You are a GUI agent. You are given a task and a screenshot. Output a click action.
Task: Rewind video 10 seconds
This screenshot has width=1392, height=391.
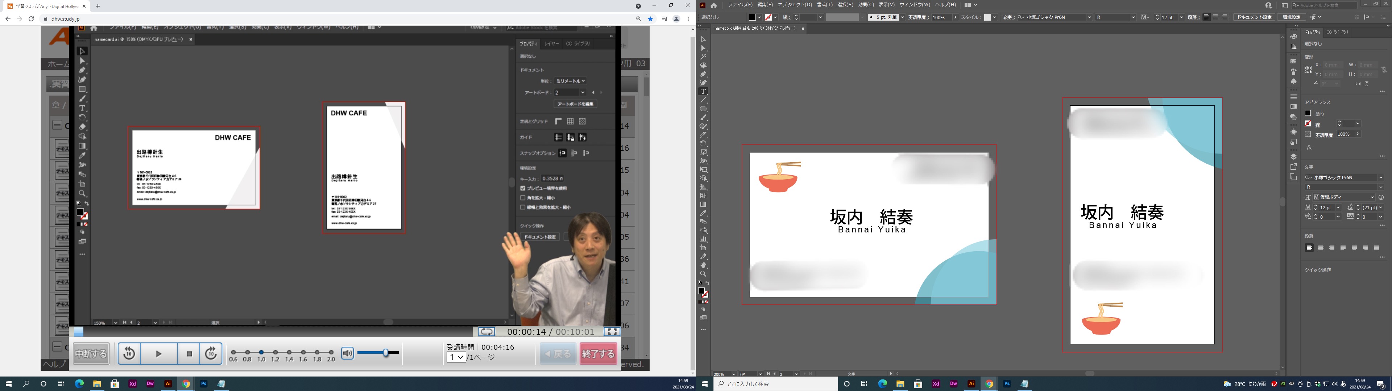tap(129, 354)
